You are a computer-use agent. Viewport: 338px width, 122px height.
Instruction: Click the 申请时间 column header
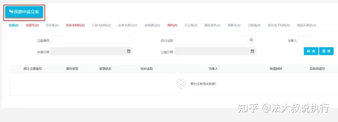point(275,69)
